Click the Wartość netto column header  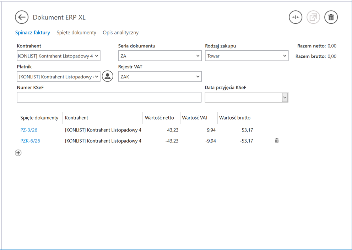[159, 118]
